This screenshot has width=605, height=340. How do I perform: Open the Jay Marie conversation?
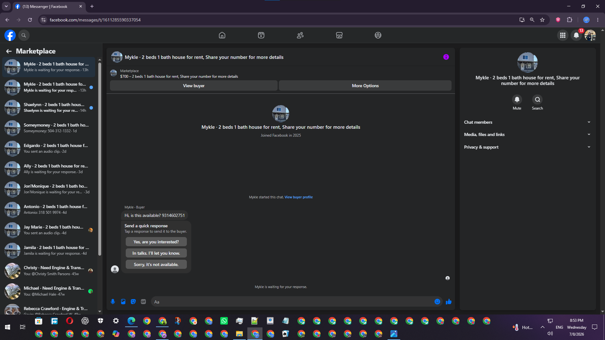(x=49, y=230)
